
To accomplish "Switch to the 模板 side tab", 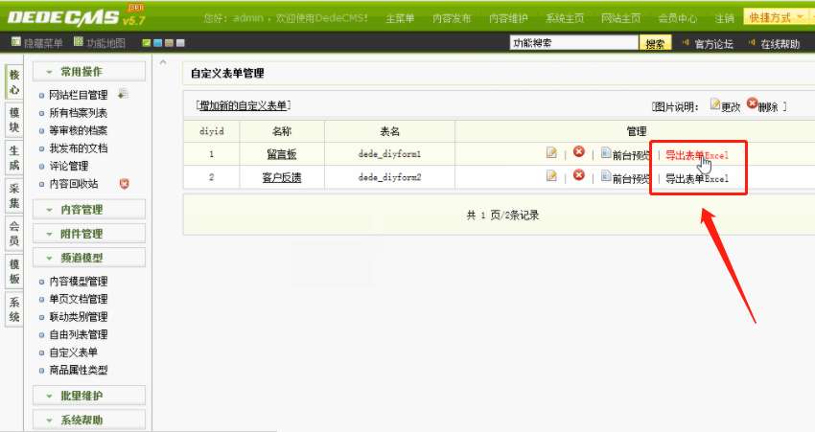I will tap(14, 272).
